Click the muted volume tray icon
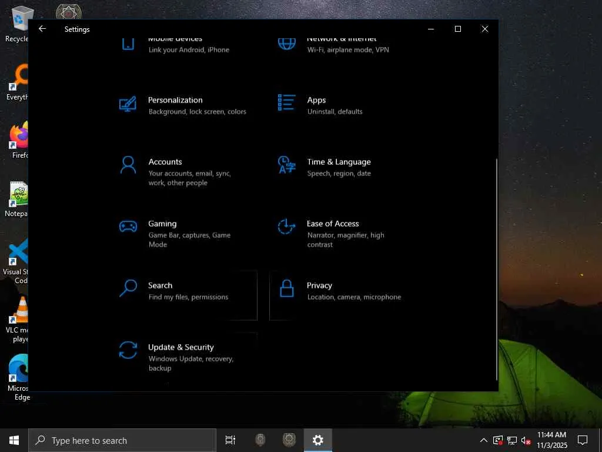Image resolution: width=602 pixels, height=452 pixels. [x=526, y=440]
